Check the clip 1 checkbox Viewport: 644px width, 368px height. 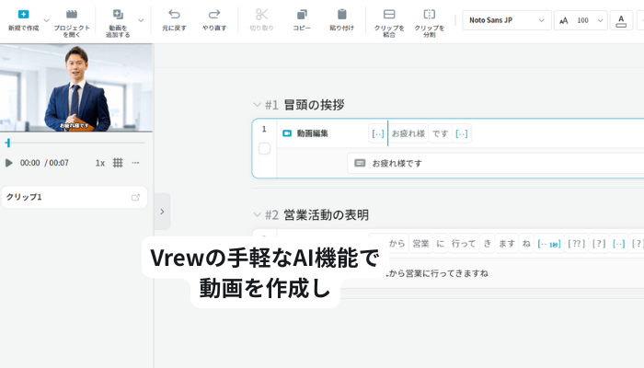(x=265, y=149)
